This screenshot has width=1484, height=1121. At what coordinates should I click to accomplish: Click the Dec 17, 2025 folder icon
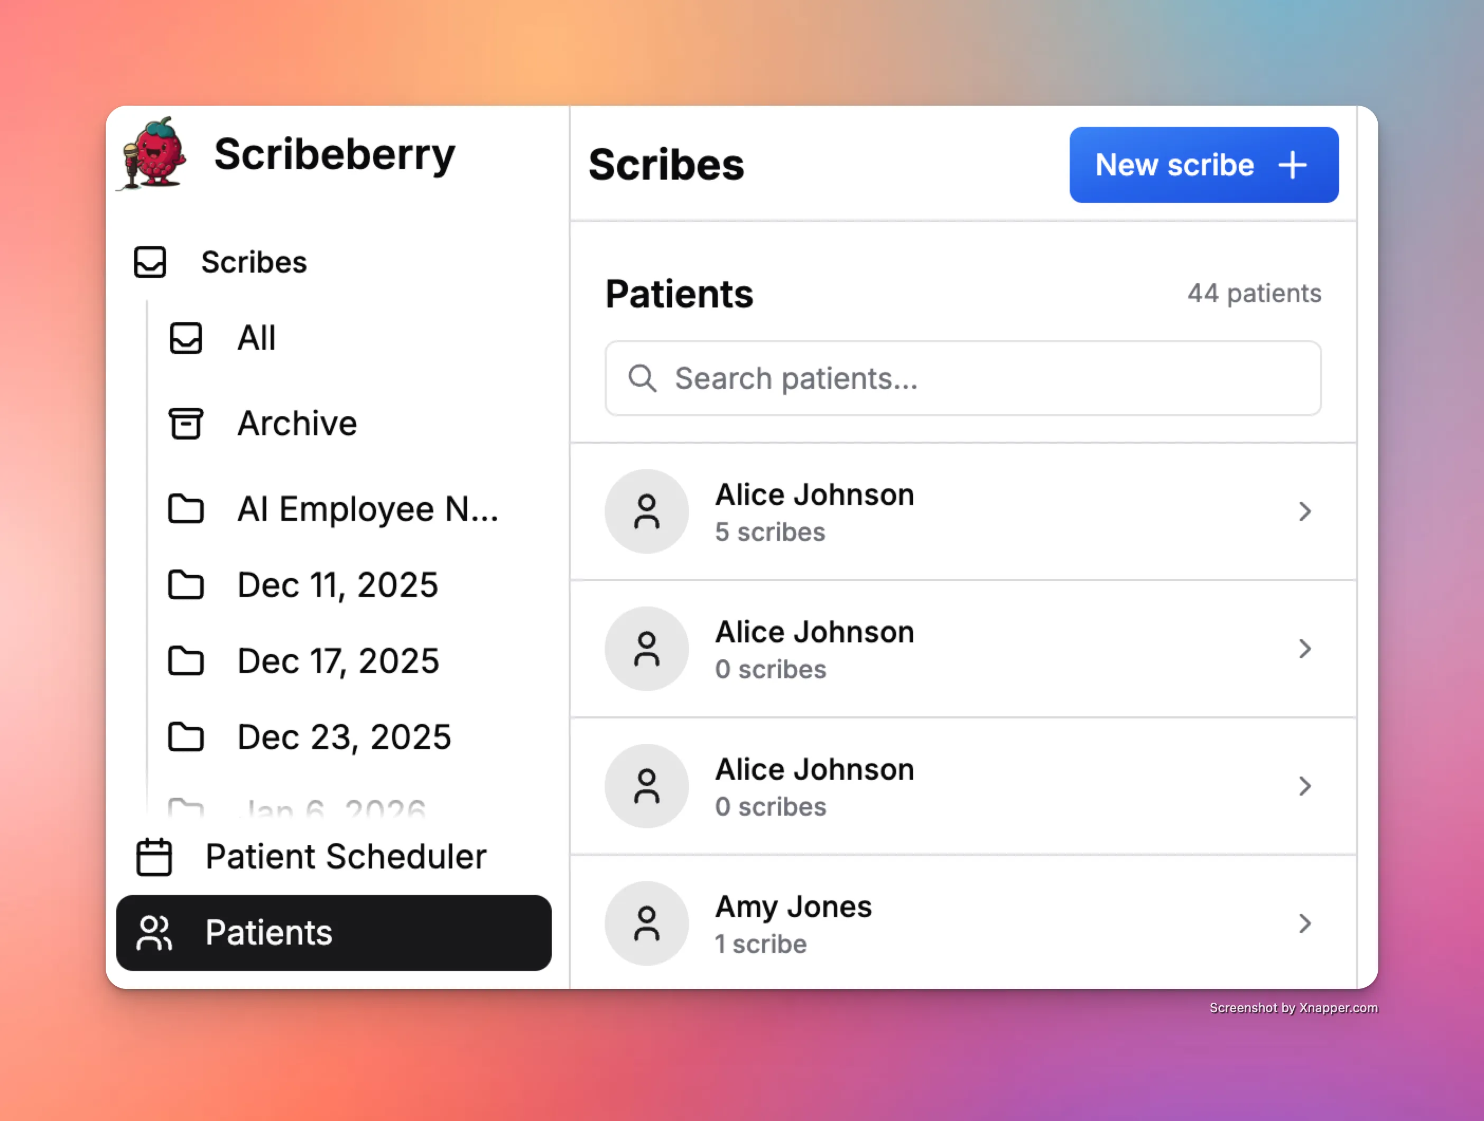tap(186, 662)
